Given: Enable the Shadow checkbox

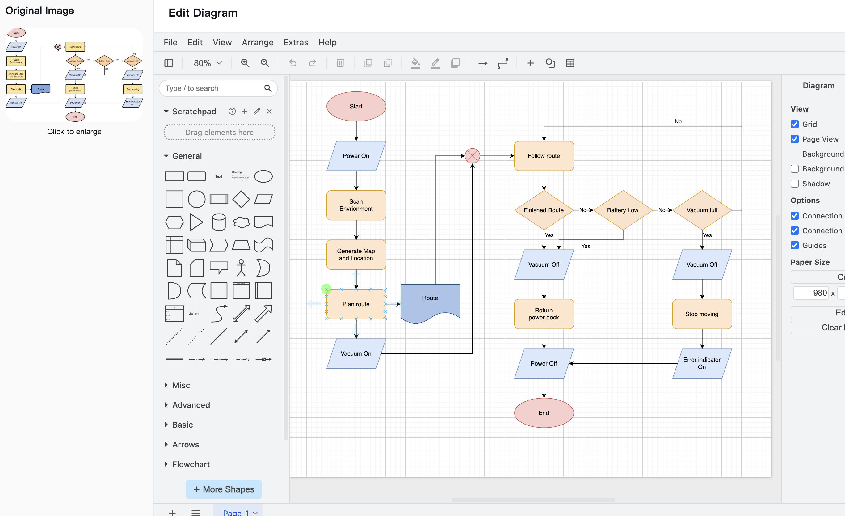Looking at the screenshot, I should tap(795, 184).
